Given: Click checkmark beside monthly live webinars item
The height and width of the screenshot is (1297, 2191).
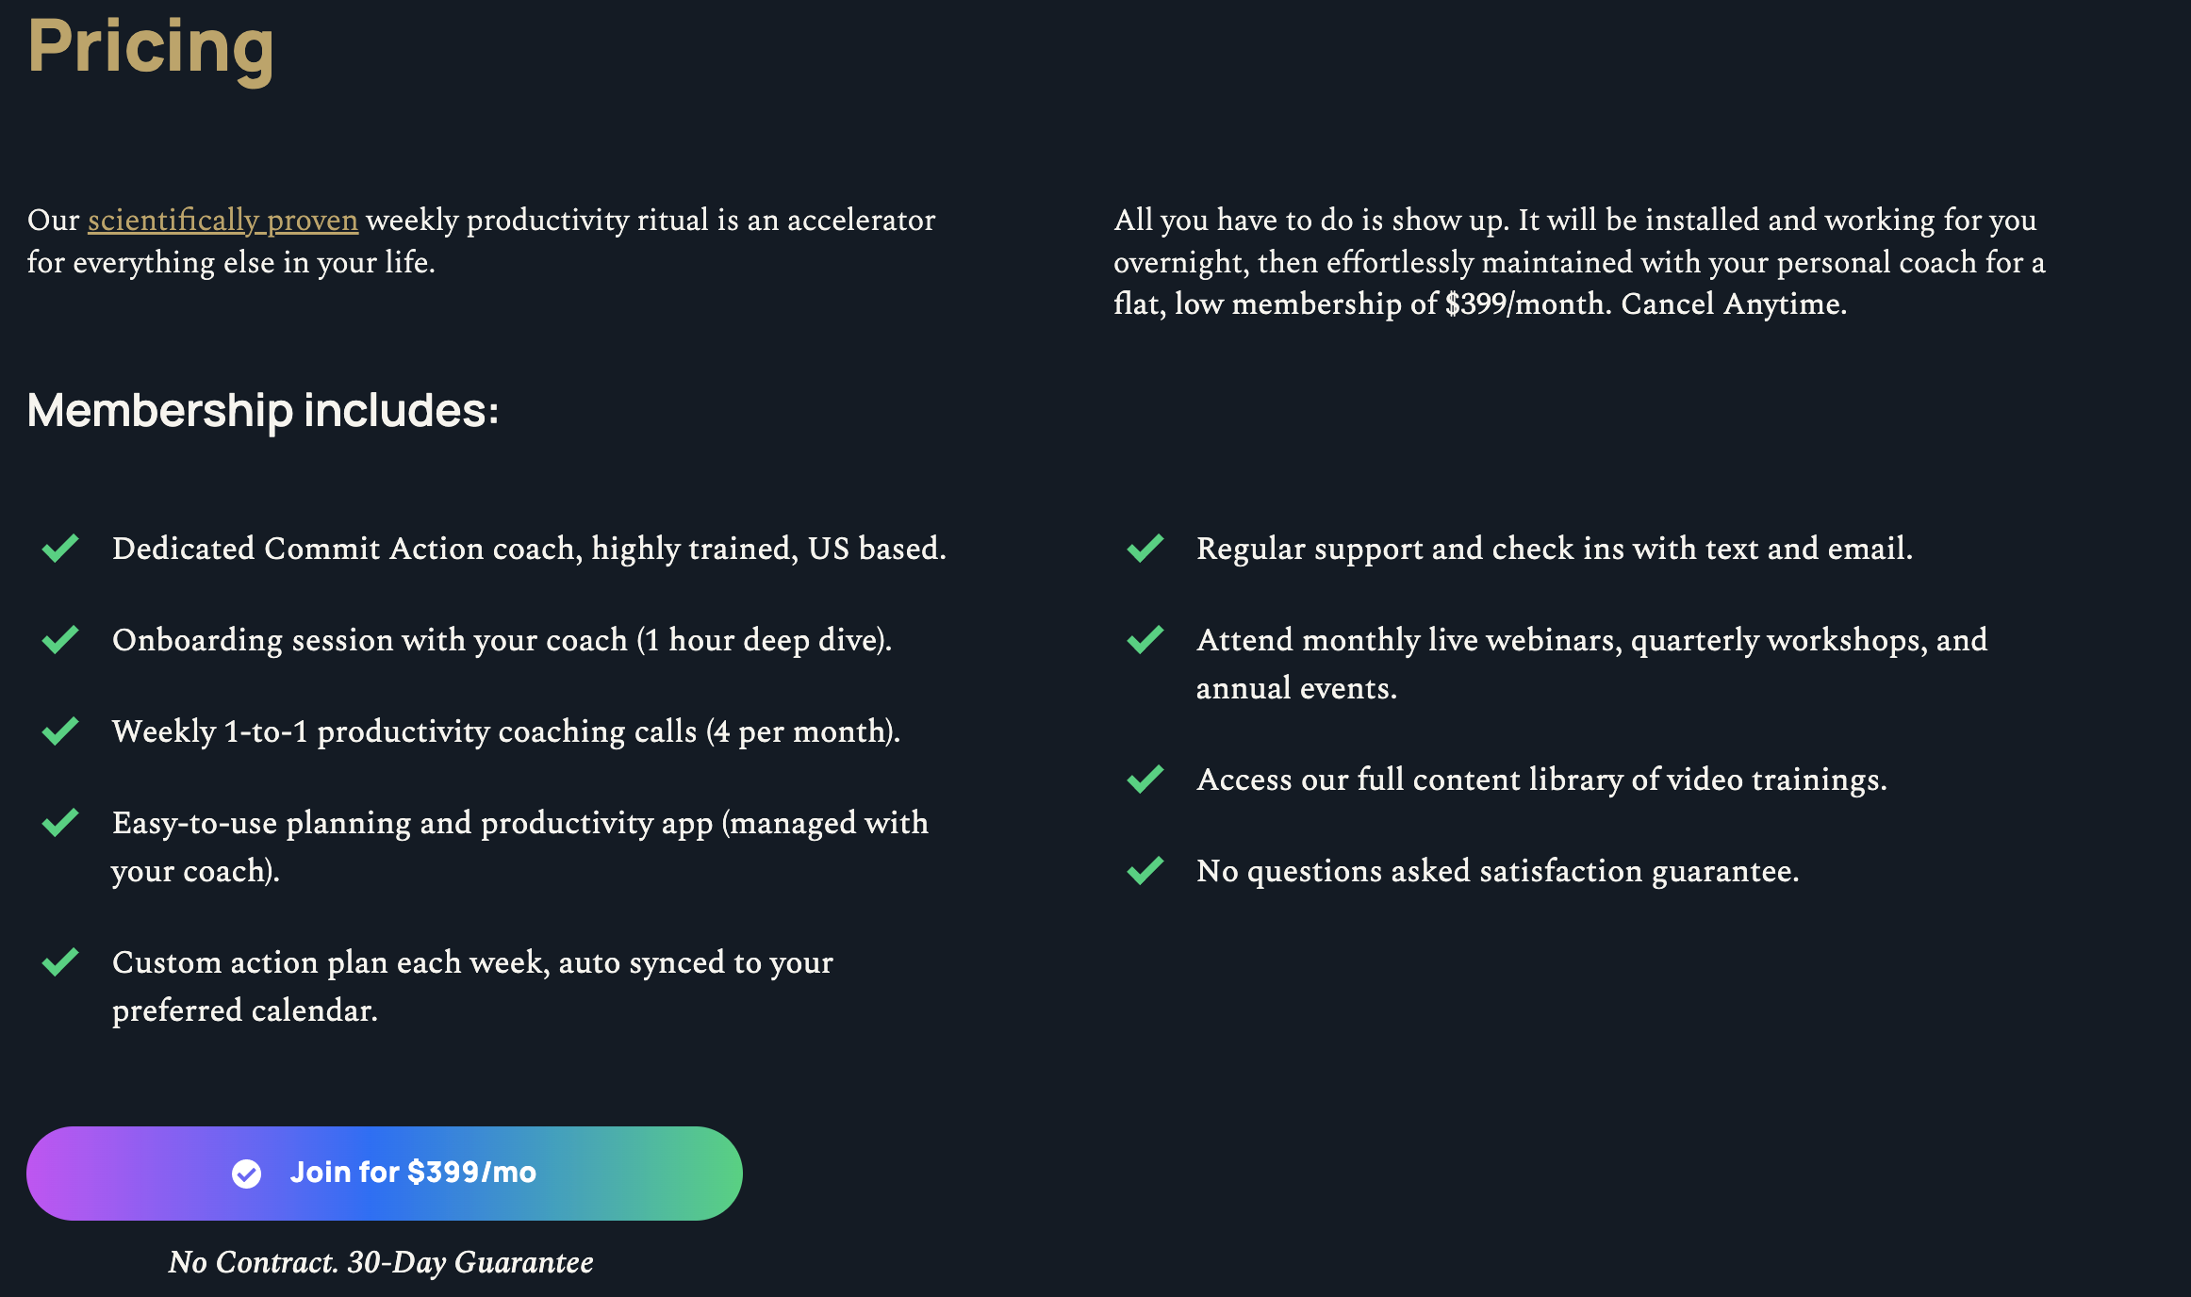Looking at the screenshot, I should coord(1145,640).
